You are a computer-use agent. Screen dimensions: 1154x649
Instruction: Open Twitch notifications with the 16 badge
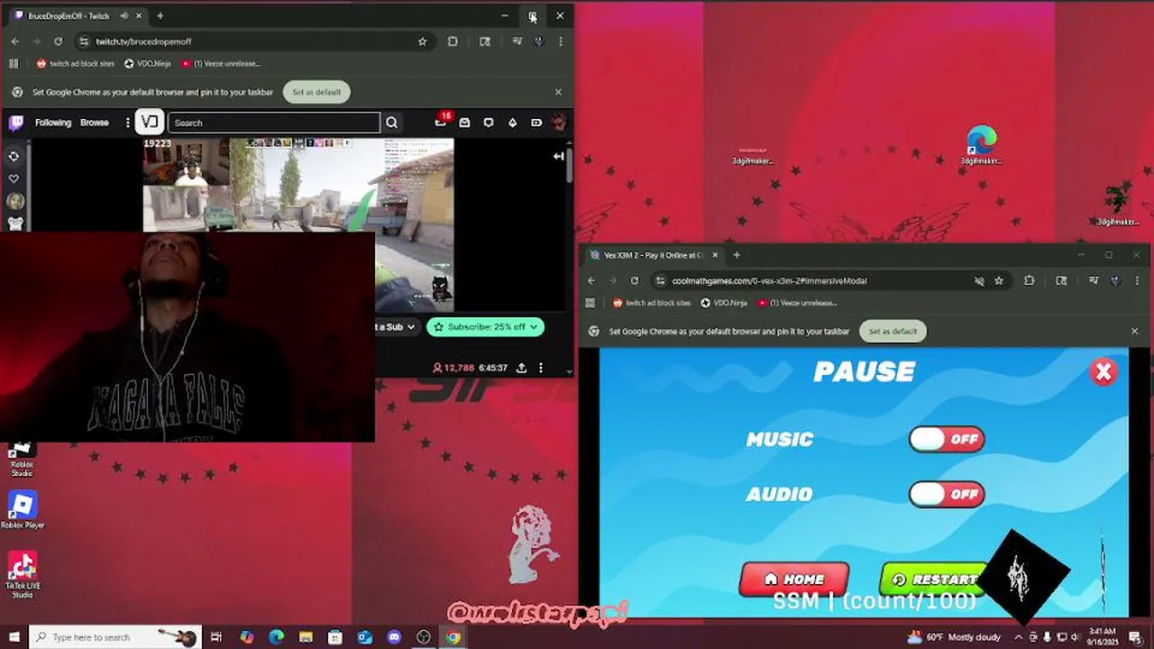click(x=441, y=122)
